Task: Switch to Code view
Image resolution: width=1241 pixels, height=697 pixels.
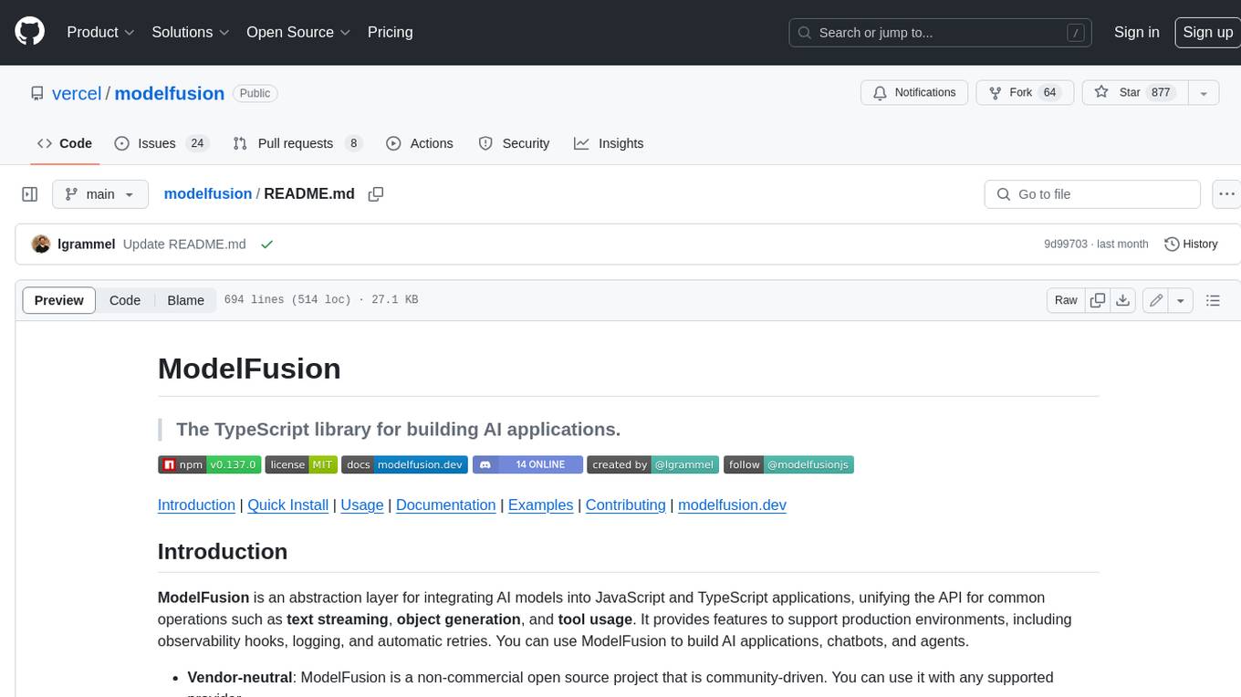Action: [125, 300]
